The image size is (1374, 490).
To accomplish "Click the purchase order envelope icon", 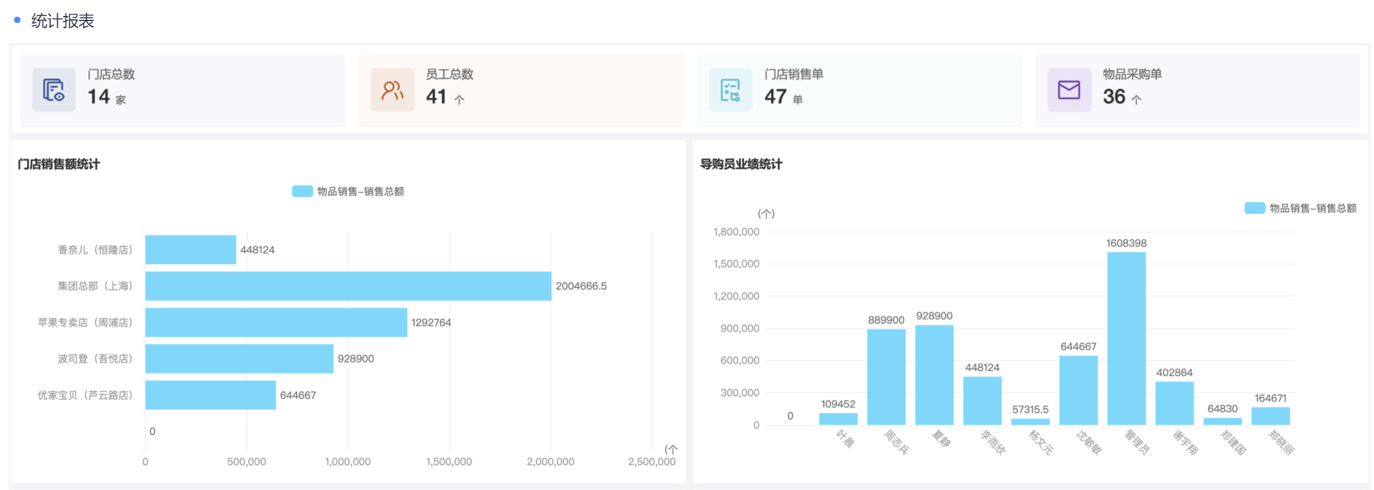I will pyautogui.click(x=1069, y=90).
